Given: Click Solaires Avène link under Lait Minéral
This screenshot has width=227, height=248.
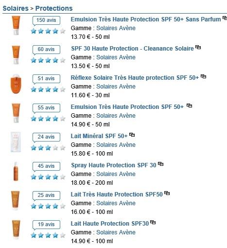Looking at the screenshot, I should (x=116, y=145).
